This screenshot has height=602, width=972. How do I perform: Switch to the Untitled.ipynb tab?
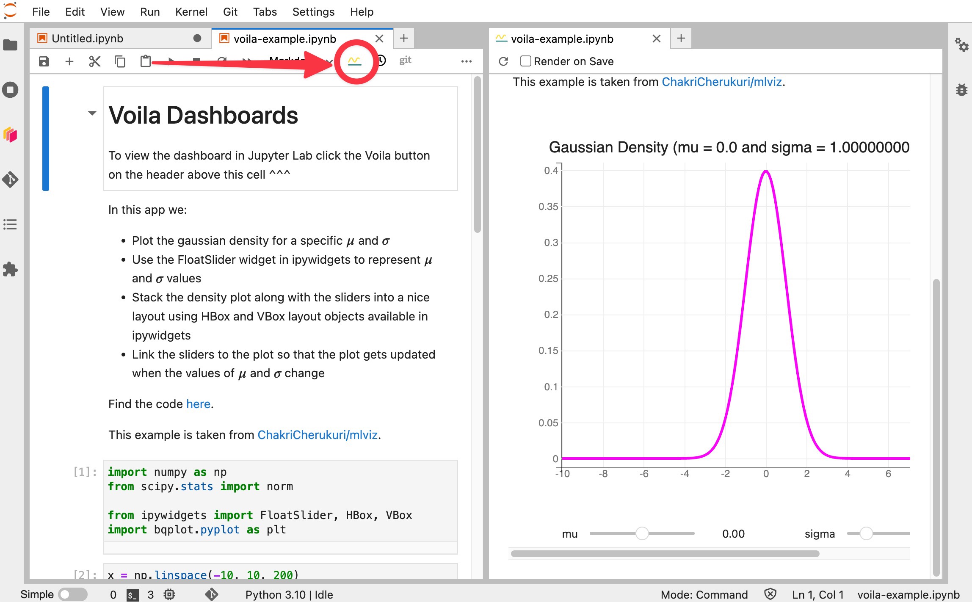pyautogui.click(x=88, y=39)
